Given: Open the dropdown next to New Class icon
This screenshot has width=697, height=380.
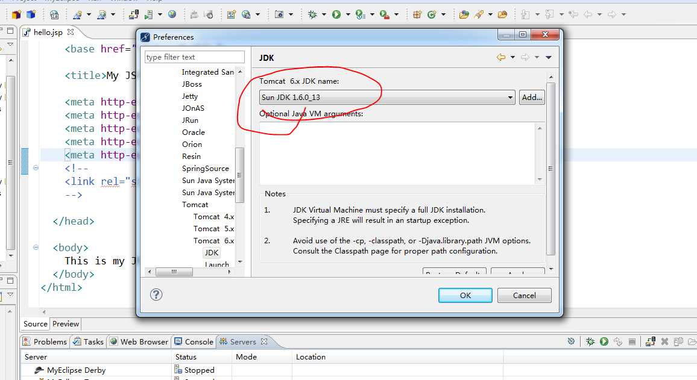Looking at the screenshot, I should (443, 14).
